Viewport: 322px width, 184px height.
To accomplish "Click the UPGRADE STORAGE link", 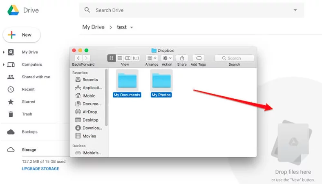I will click(40, 168).
